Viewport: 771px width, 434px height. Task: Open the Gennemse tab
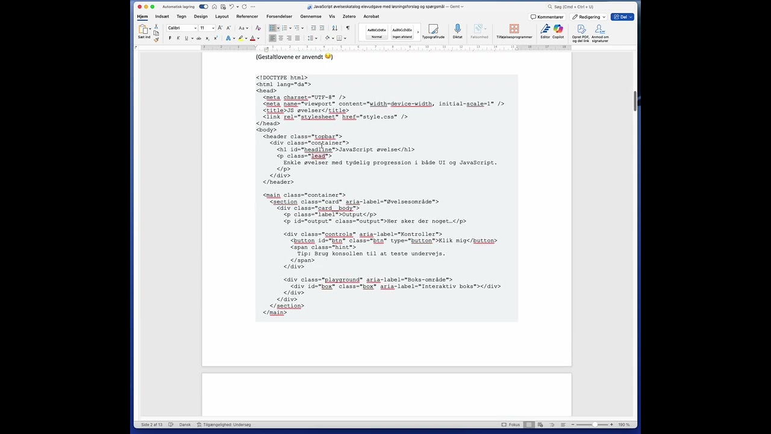click(311, 16)
